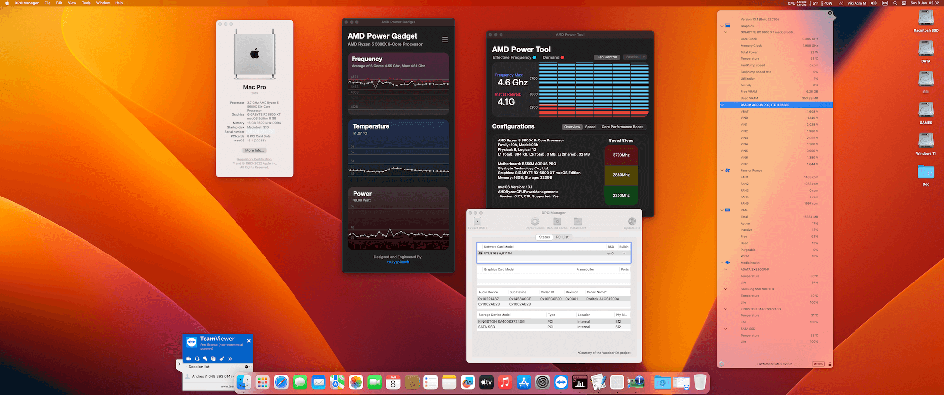944x395 pixels.
Task: Open Fastest dropdown in AMD Power Tool
Action: 635,57
